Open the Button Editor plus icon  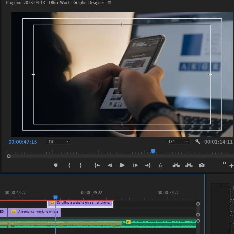coord(231,166)
